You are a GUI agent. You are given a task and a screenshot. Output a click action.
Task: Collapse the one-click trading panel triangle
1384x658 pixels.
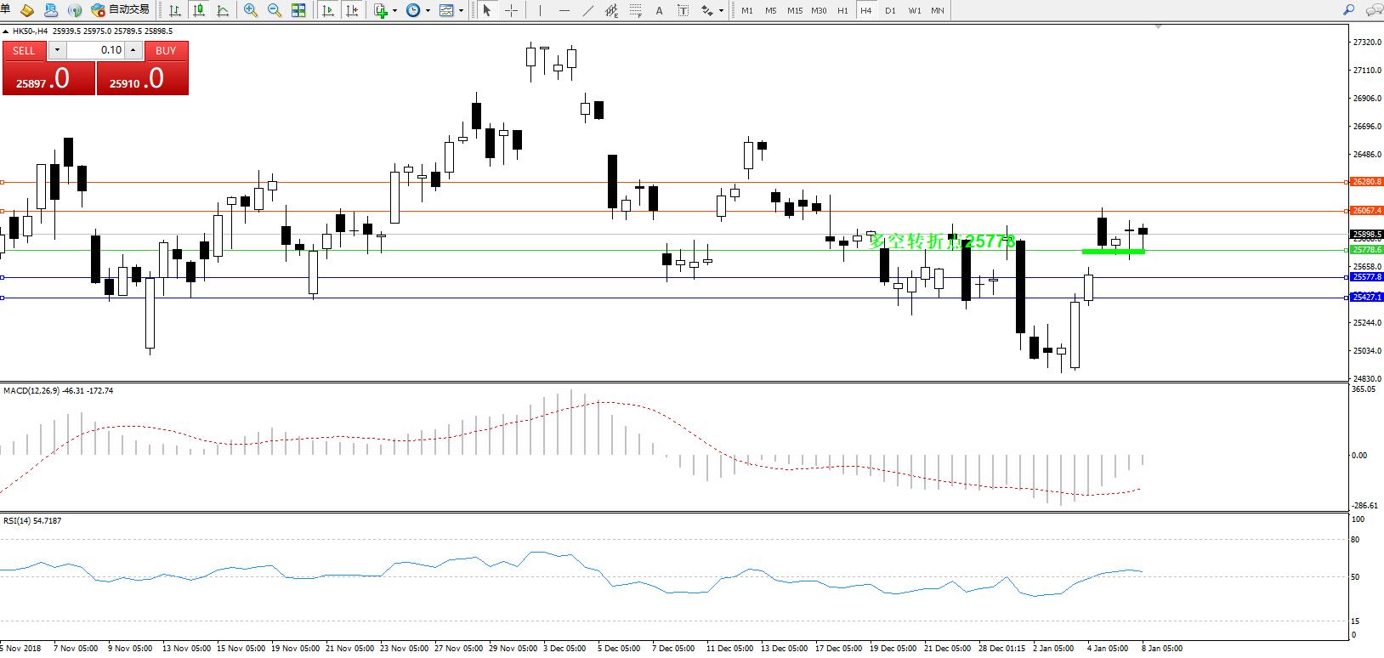(x=6, y=31)
